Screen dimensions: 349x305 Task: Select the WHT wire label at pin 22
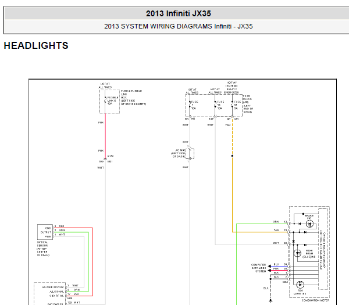tap(276, 243)
